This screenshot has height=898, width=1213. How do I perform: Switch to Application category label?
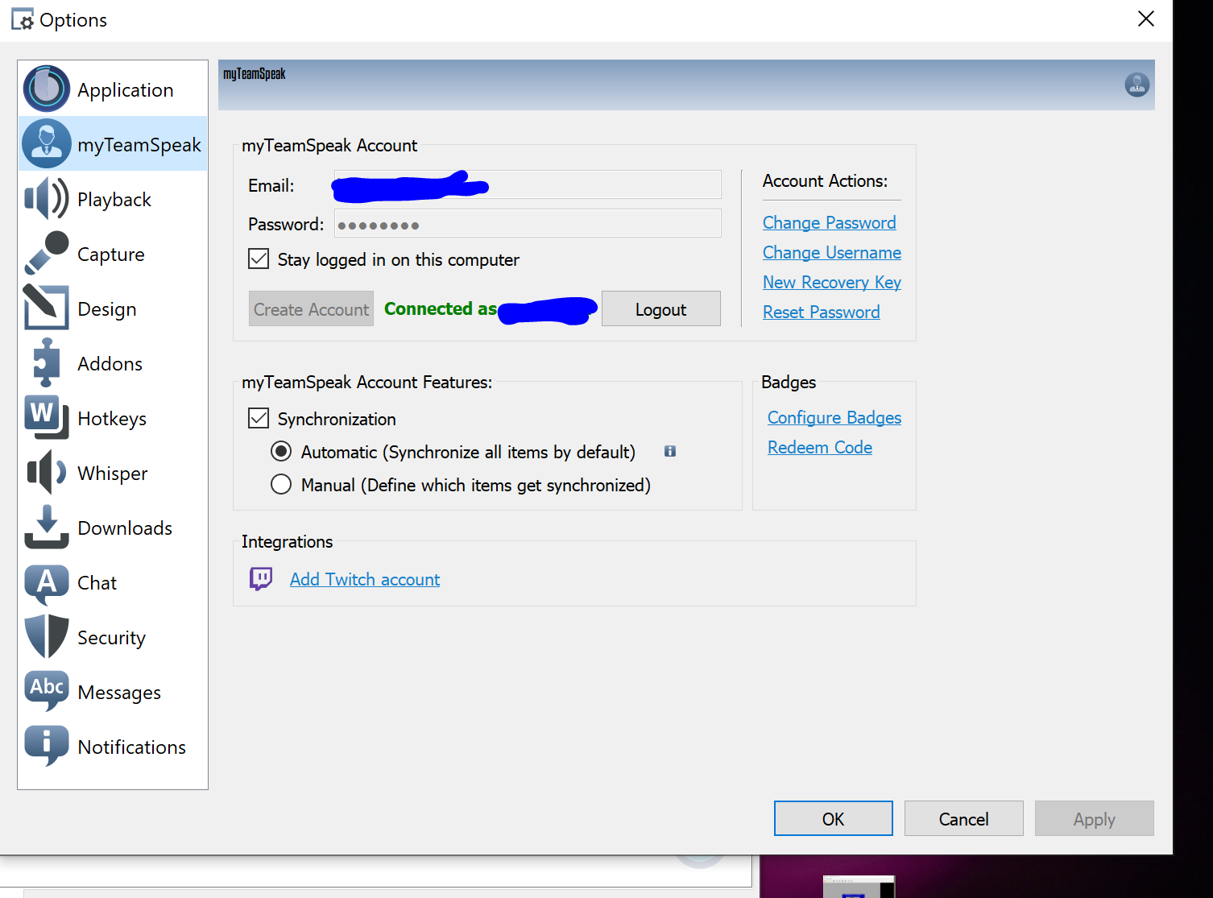[x=125, y=90]
